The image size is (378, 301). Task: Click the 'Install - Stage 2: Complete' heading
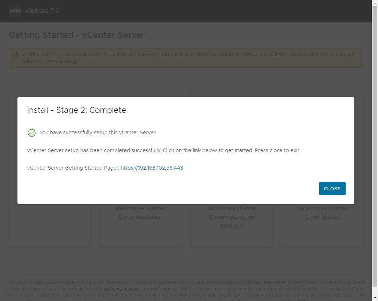pos(76,110)
